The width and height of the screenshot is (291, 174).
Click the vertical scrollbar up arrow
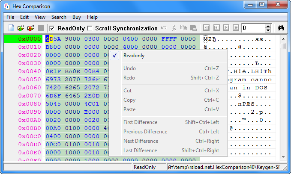click(x=283, y=38)
